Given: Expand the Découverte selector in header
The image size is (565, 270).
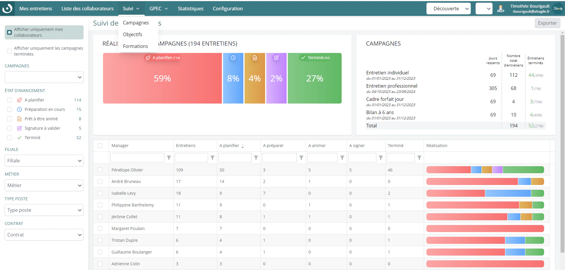Looking at the screenshot, I should [x=448, y=9].
